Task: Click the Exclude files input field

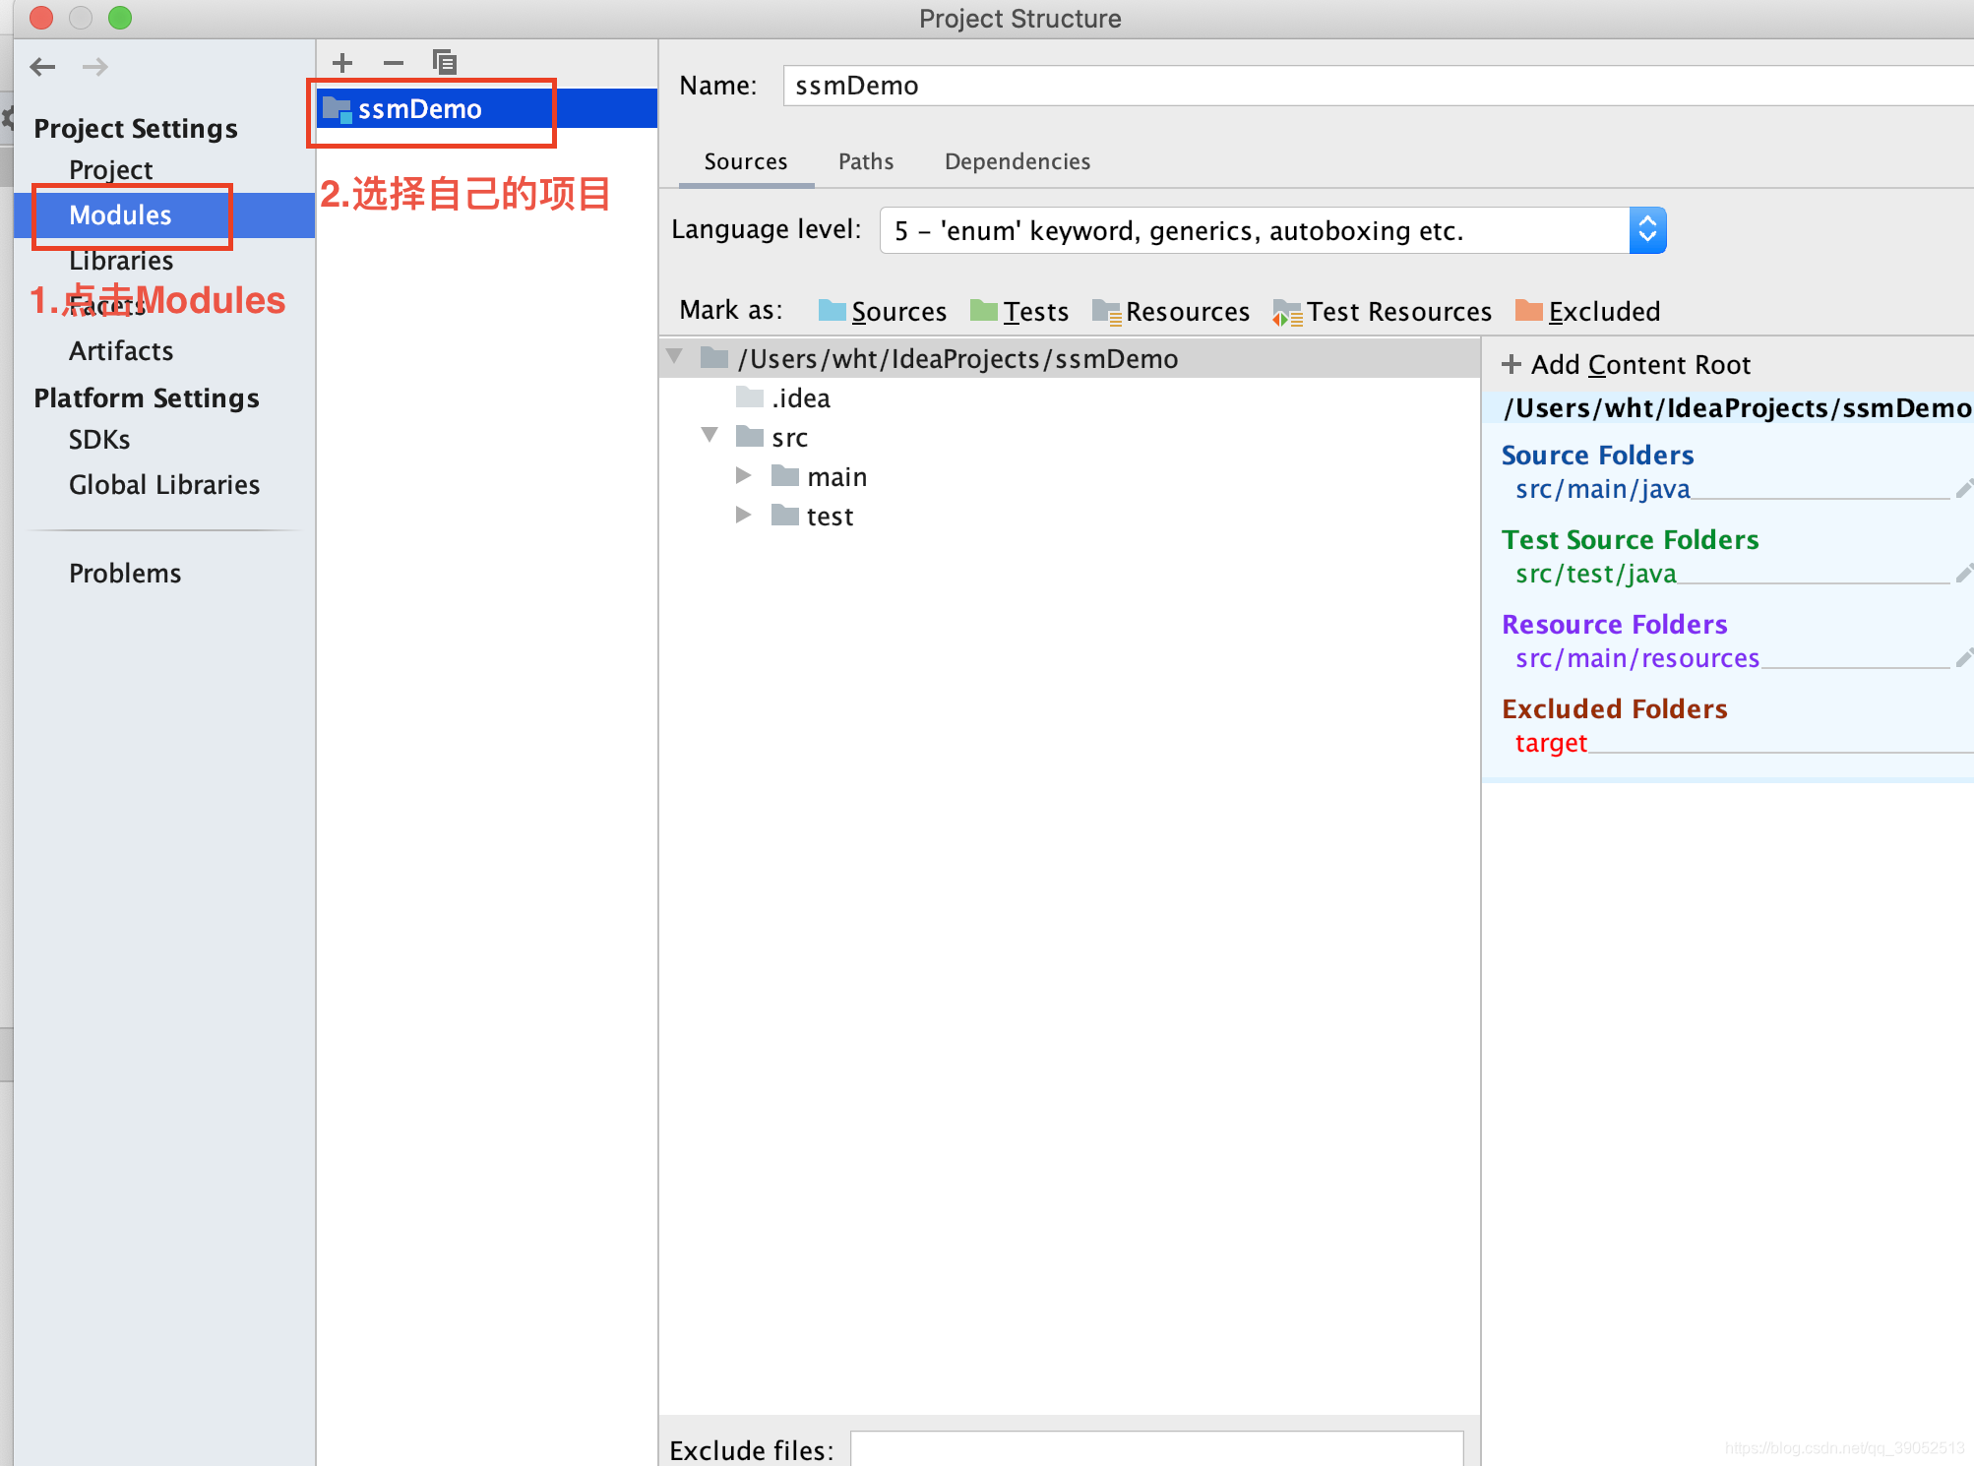Action: coord(1156,1448)
